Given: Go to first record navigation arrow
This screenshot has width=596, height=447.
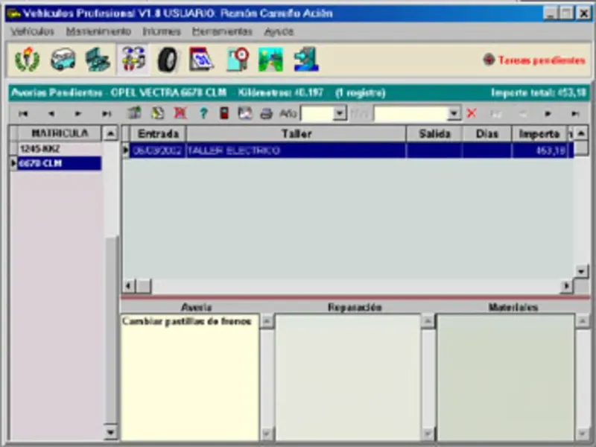Looking at the screenshot, I should 23,114.
